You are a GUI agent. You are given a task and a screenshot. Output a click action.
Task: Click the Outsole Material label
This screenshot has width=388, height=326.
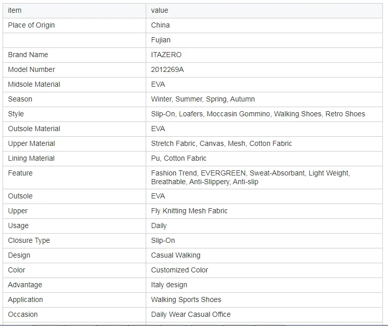point(34,129)
